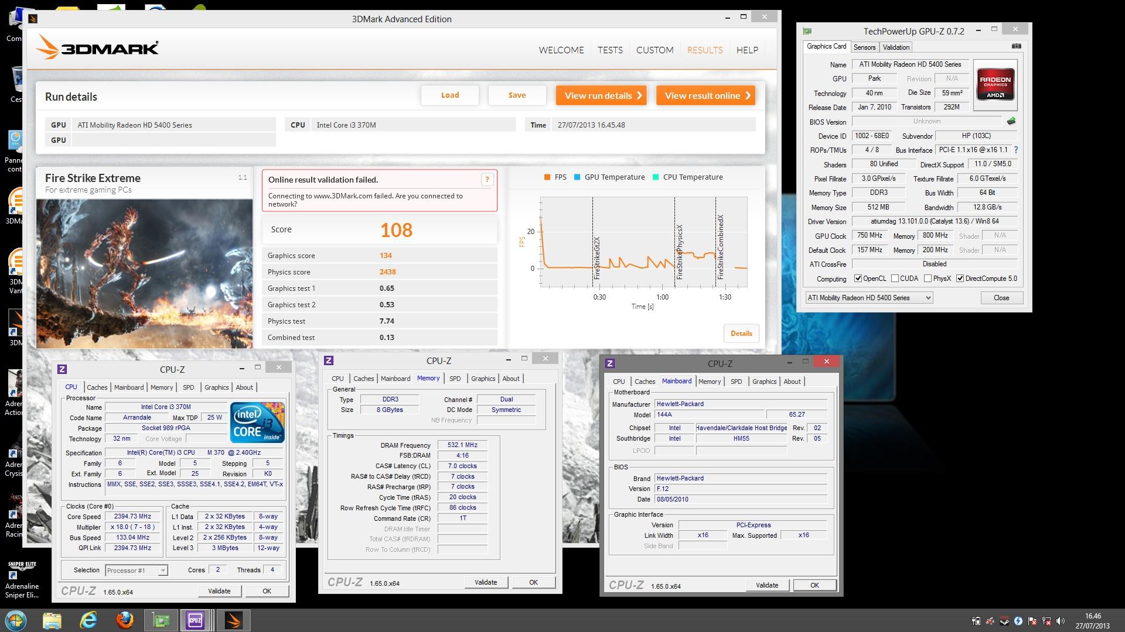This screenshot has width=1125, height=632.
Task: Toggle the CUDA checkbox in GPU-Z
Action: pyautogui.click(x=895, y=279)
